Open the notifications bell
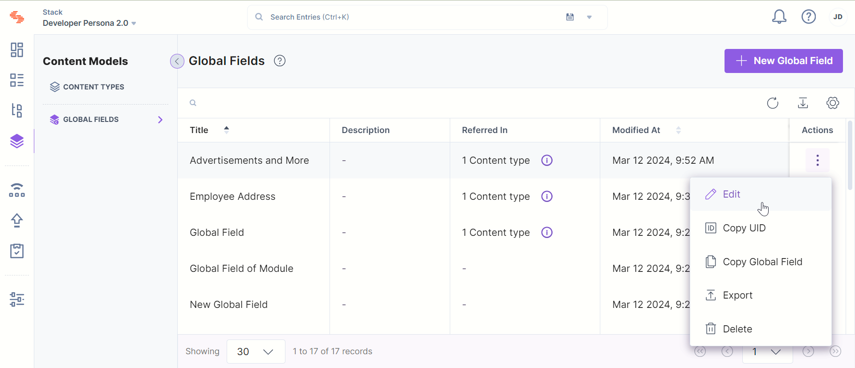Viewport: 855px width, 368px height. pos(779,17)
